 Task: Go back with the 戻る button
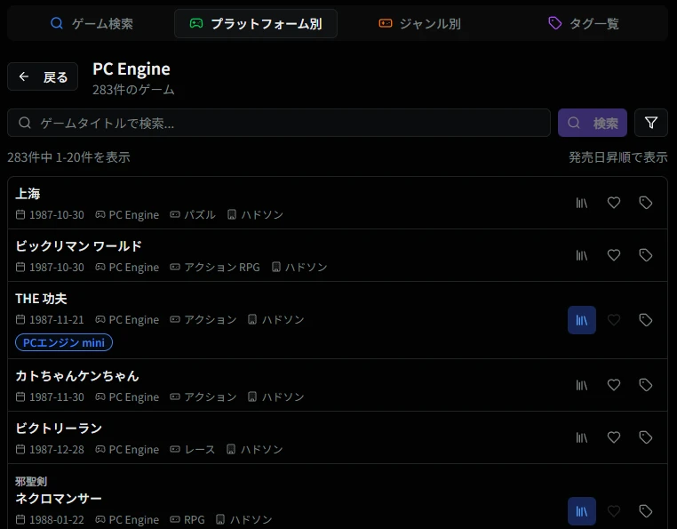(43, 77)
